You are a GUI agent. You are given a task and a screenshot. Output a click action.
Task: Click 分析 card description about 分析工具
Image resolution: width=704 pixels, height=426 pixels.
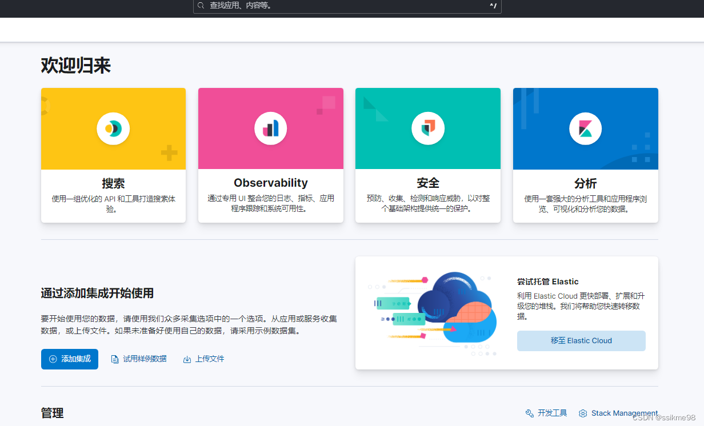point(586,204)
